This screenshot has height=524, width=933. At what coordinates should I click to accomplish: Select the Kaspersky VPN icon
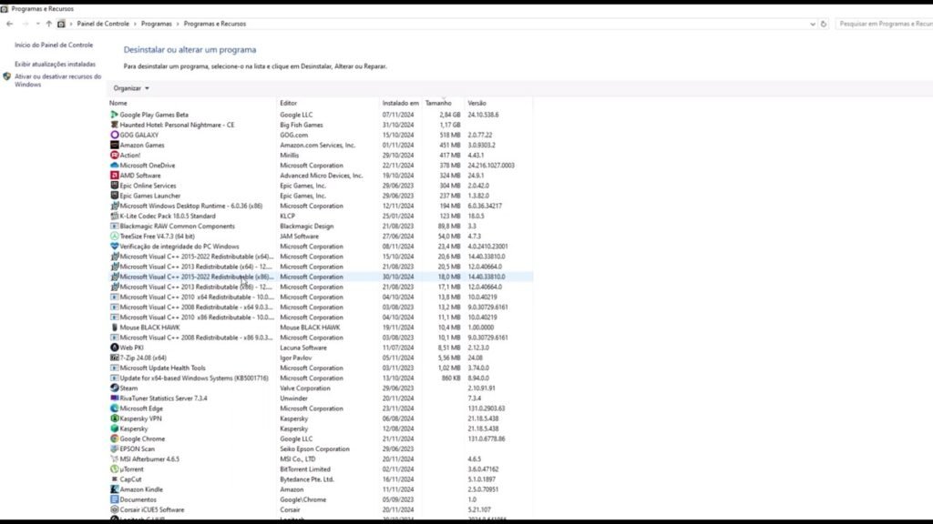tap(114, 418)
